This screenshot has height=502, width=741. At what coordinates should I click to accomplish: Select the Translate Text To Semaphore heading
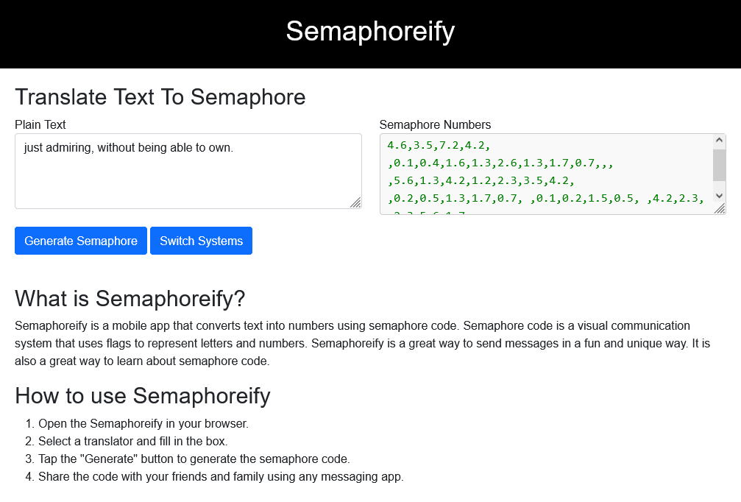(160, 97)
